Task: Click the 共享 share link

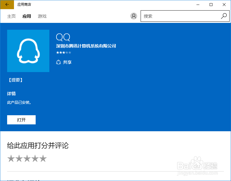Action: [67, 62]
